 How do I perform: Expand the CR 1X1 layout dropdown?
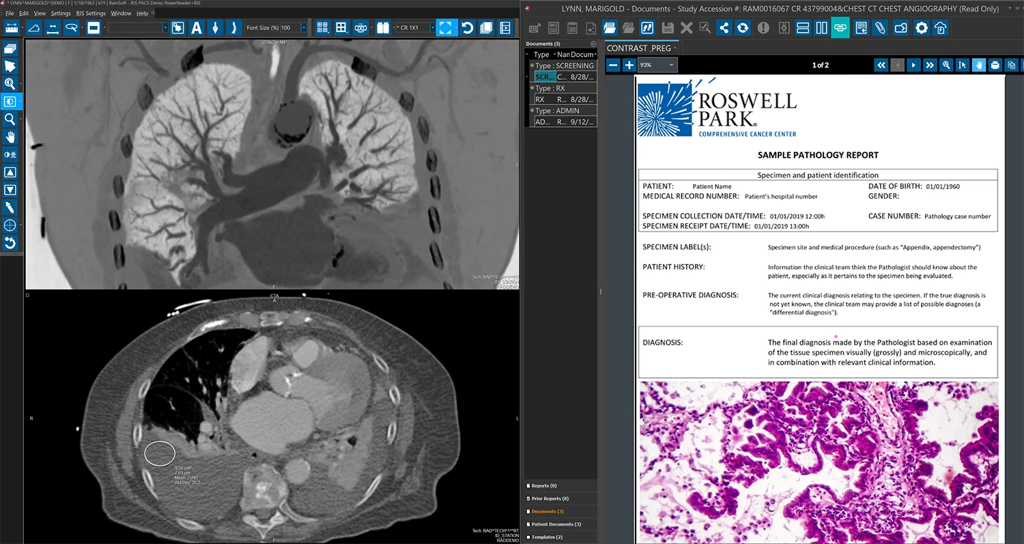coord(431,28)
